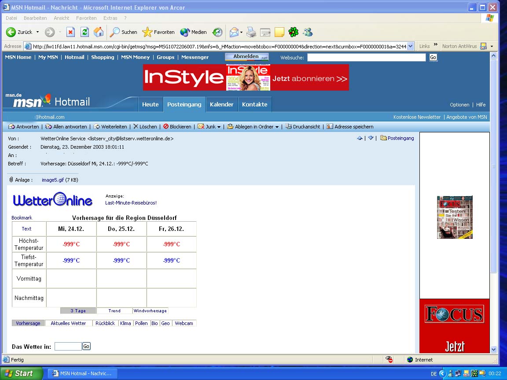Click the InStyle Jetzt abonnieren banner
Viewport: 507px width, 380px height.
246,77
